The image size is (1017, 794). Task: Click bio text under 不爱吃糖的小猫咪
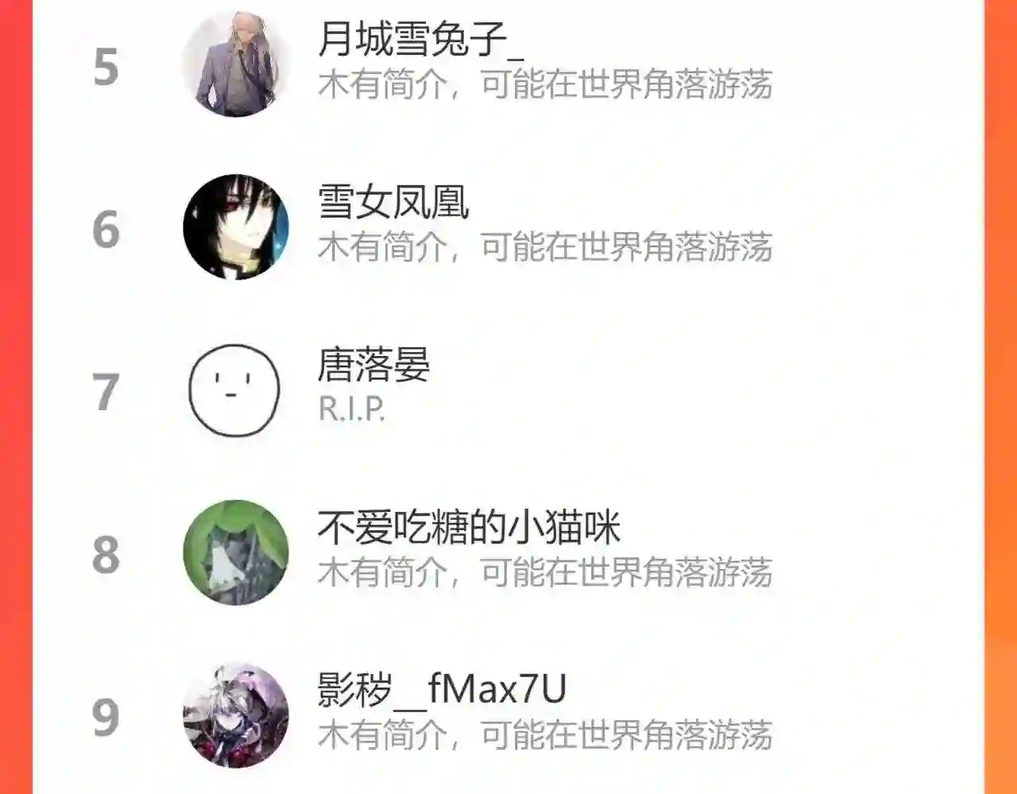click(x=545, y=572)
